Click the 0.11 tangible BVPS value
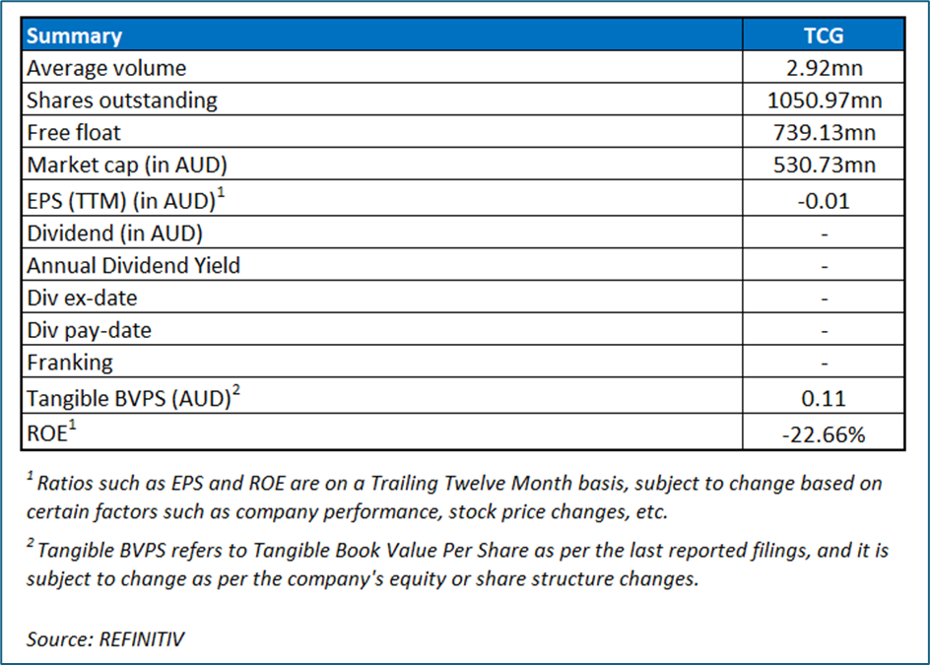930x665 pixels. [x=824, y=399]
